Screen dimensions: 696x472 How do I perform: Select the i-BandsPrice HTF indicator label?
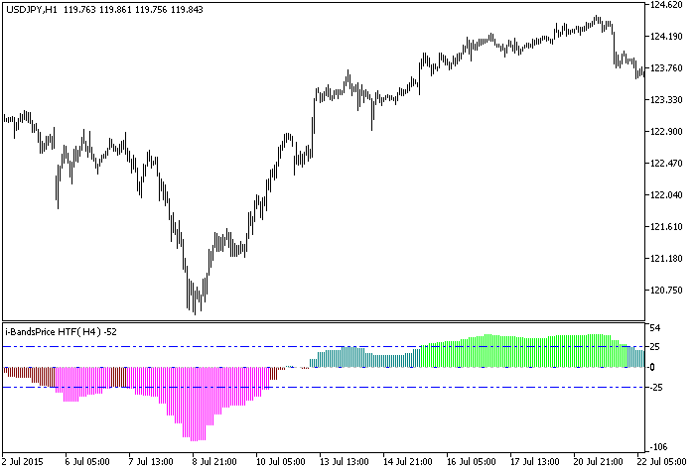tap(54, 330)
